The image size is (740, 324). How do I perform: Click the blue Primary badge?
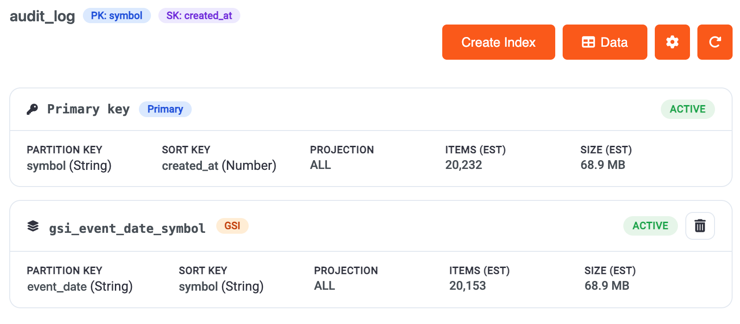click(165, 109)
